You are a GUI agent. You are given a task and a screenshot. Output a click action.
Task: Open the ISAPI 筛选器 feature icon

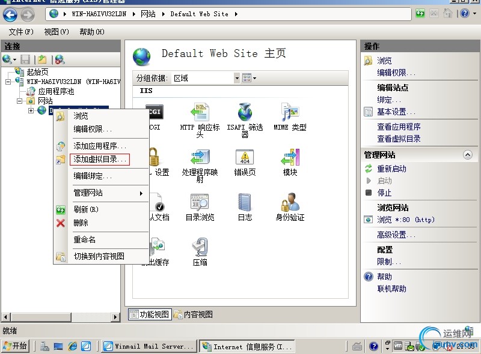tap(245, 112)
